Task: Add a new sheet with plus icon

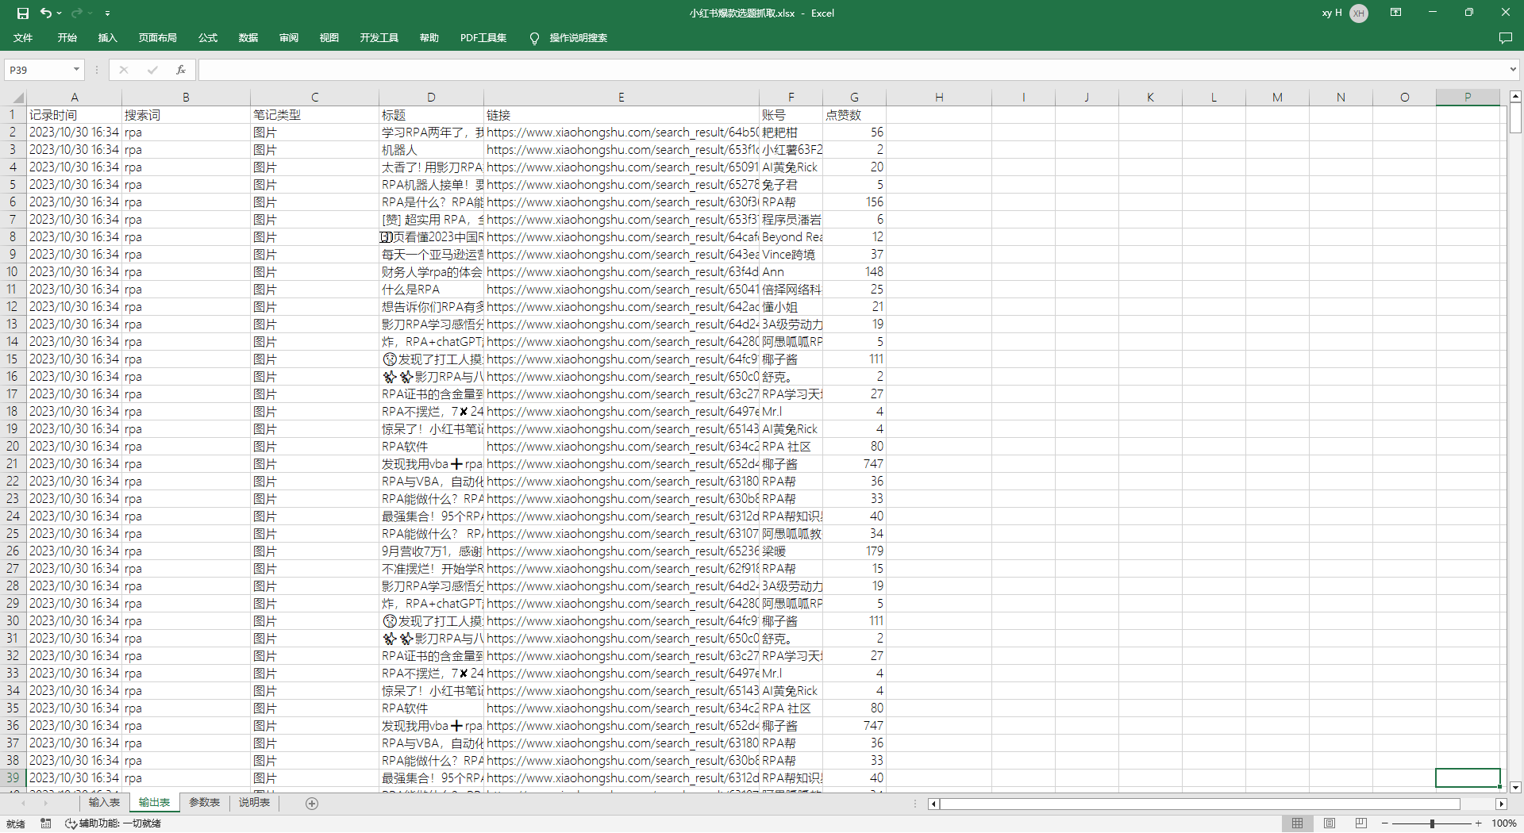Action: pyautogui.click(x=312, y=804)
